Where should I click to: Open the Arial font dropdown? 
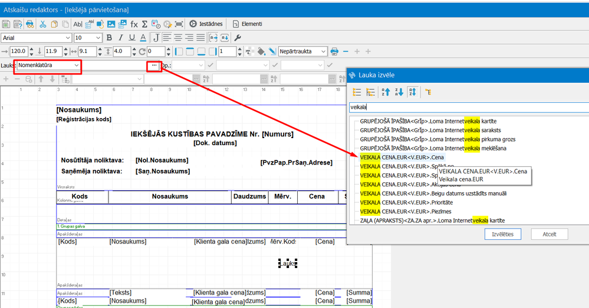[x=68, y=38]
